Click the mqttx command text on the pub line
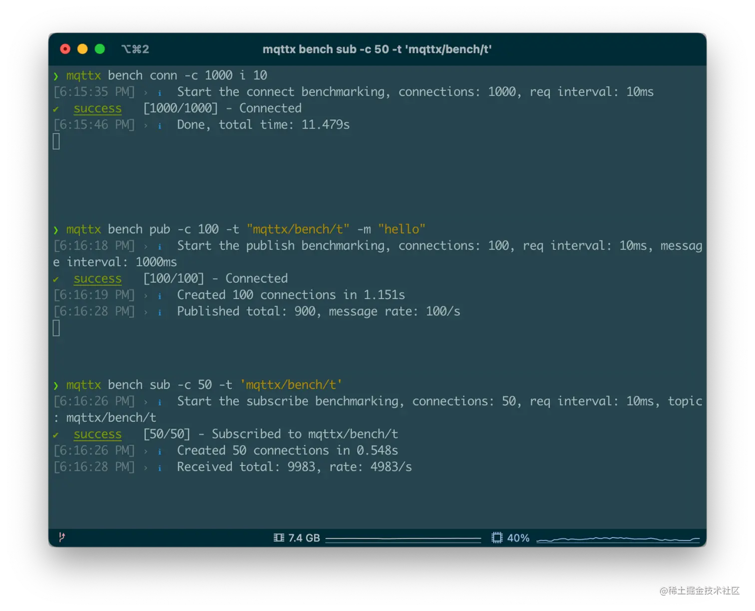This screenshot has width=755, height=611. coord(83,229)
